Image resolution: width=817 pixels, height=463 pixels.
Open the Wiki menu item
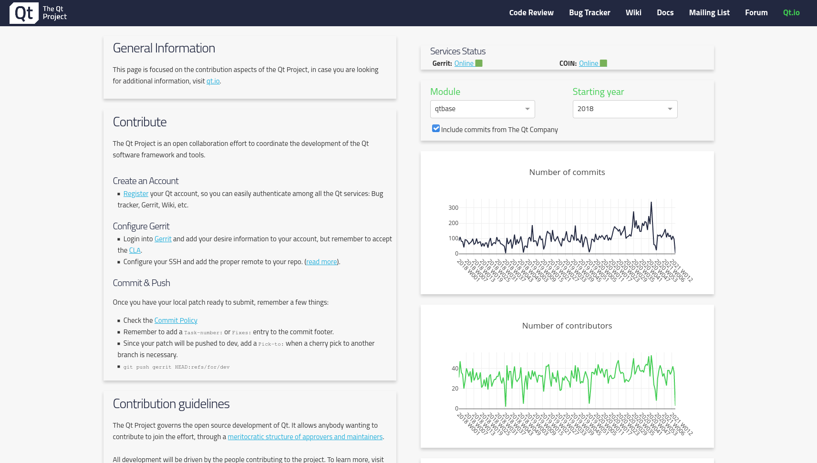pos(633,12)
